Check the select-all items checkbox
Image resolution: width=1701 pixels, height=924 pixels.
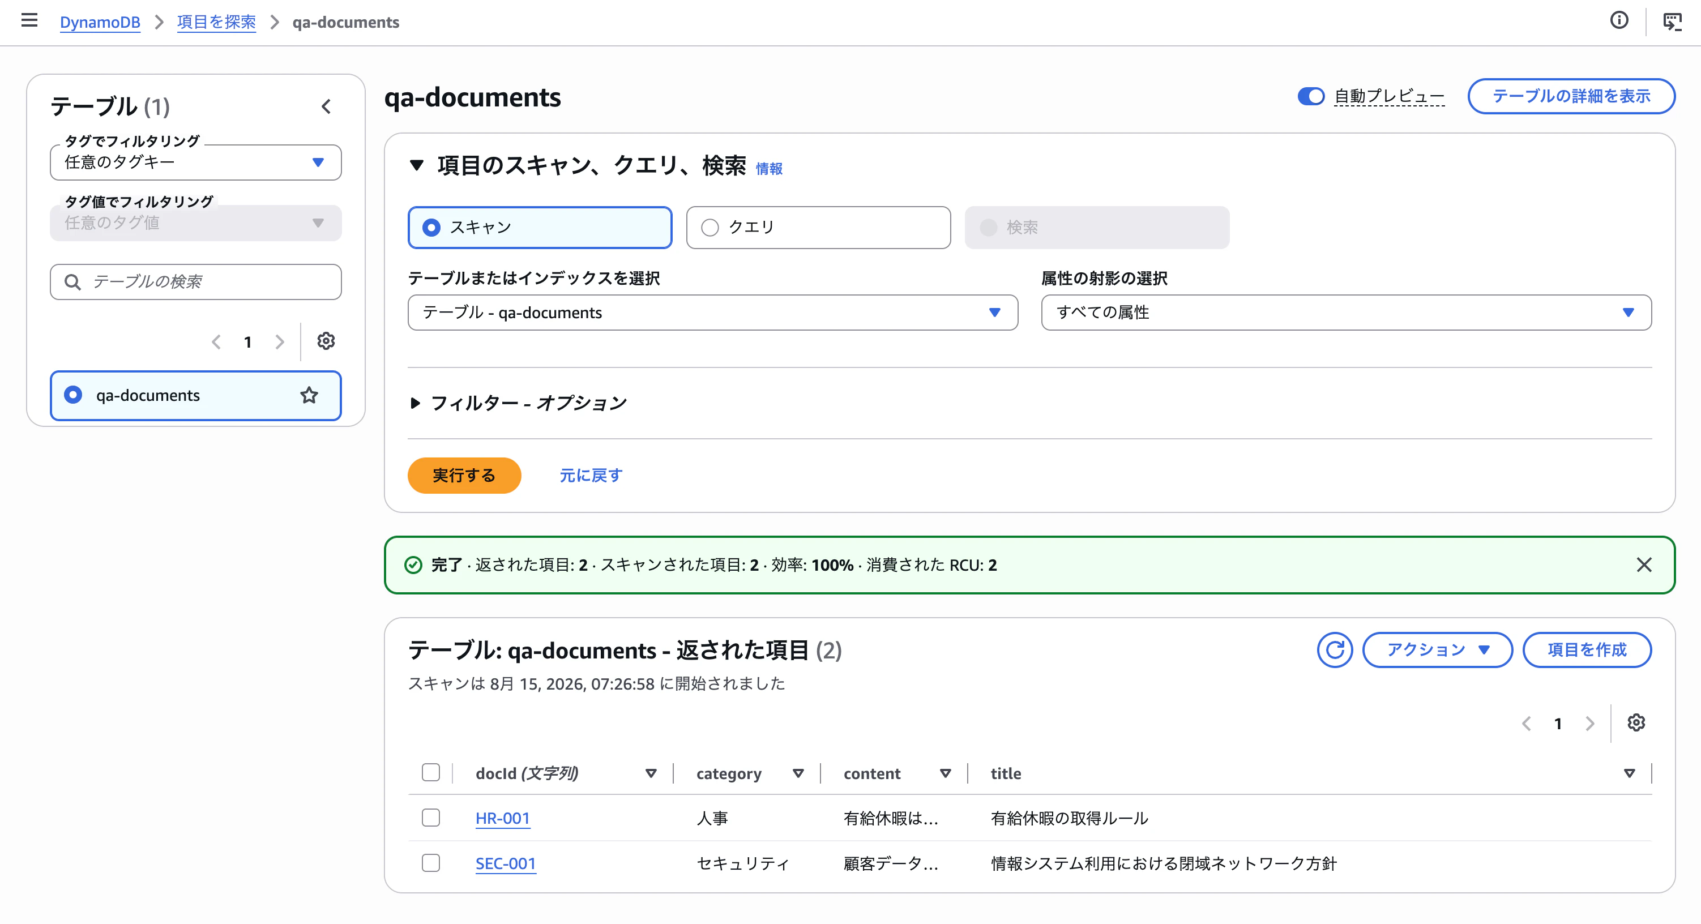coord(430,772)
